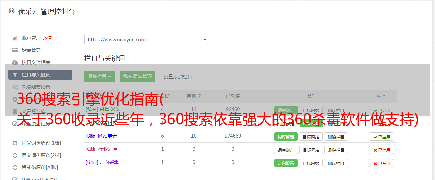Click the cogs icon beside 采集细节设置
The image size is (435, 180).
[x=15, y=87]
